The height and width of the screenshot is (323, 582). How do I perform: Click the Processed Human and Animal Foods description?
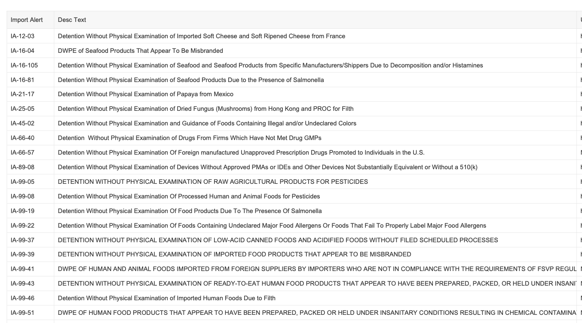tap(189, 196)
